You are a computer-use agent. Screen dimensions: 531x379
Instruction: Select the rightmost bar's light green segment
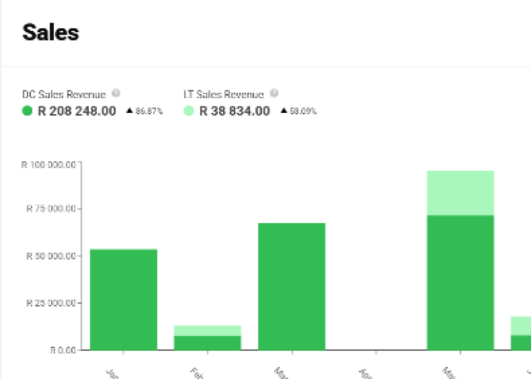click(x=521, y=325)
